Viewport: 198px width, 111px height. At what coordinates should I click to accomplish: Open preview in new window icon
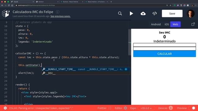pyautogui.click(x=193, y=24)
